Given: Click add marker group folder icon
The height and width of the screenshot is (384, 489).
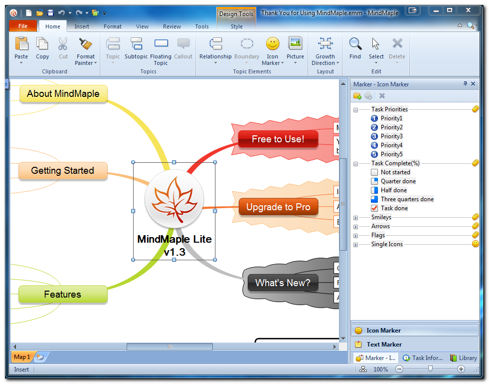Looking at the screenshot, I should [357, 96].
